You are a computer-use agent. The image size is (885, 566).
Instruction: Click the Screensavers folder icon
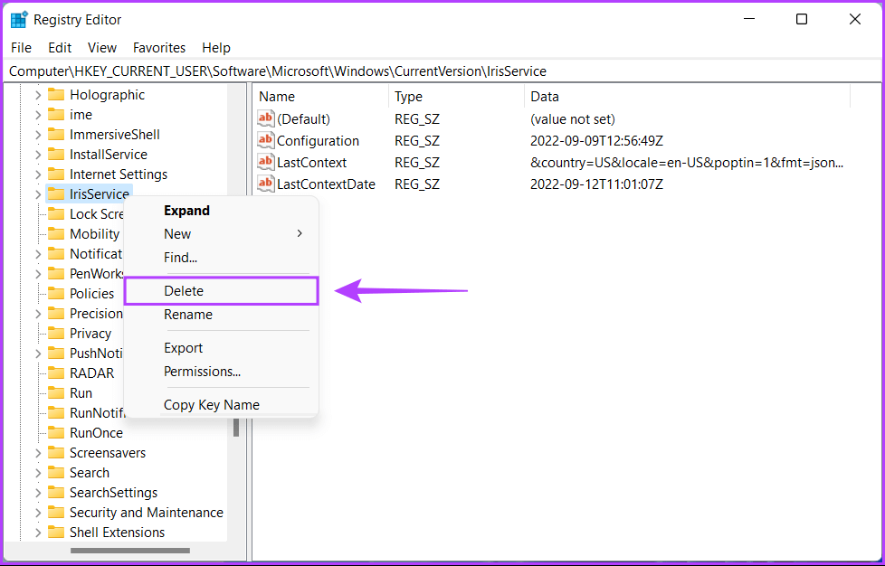coord(56,453)
